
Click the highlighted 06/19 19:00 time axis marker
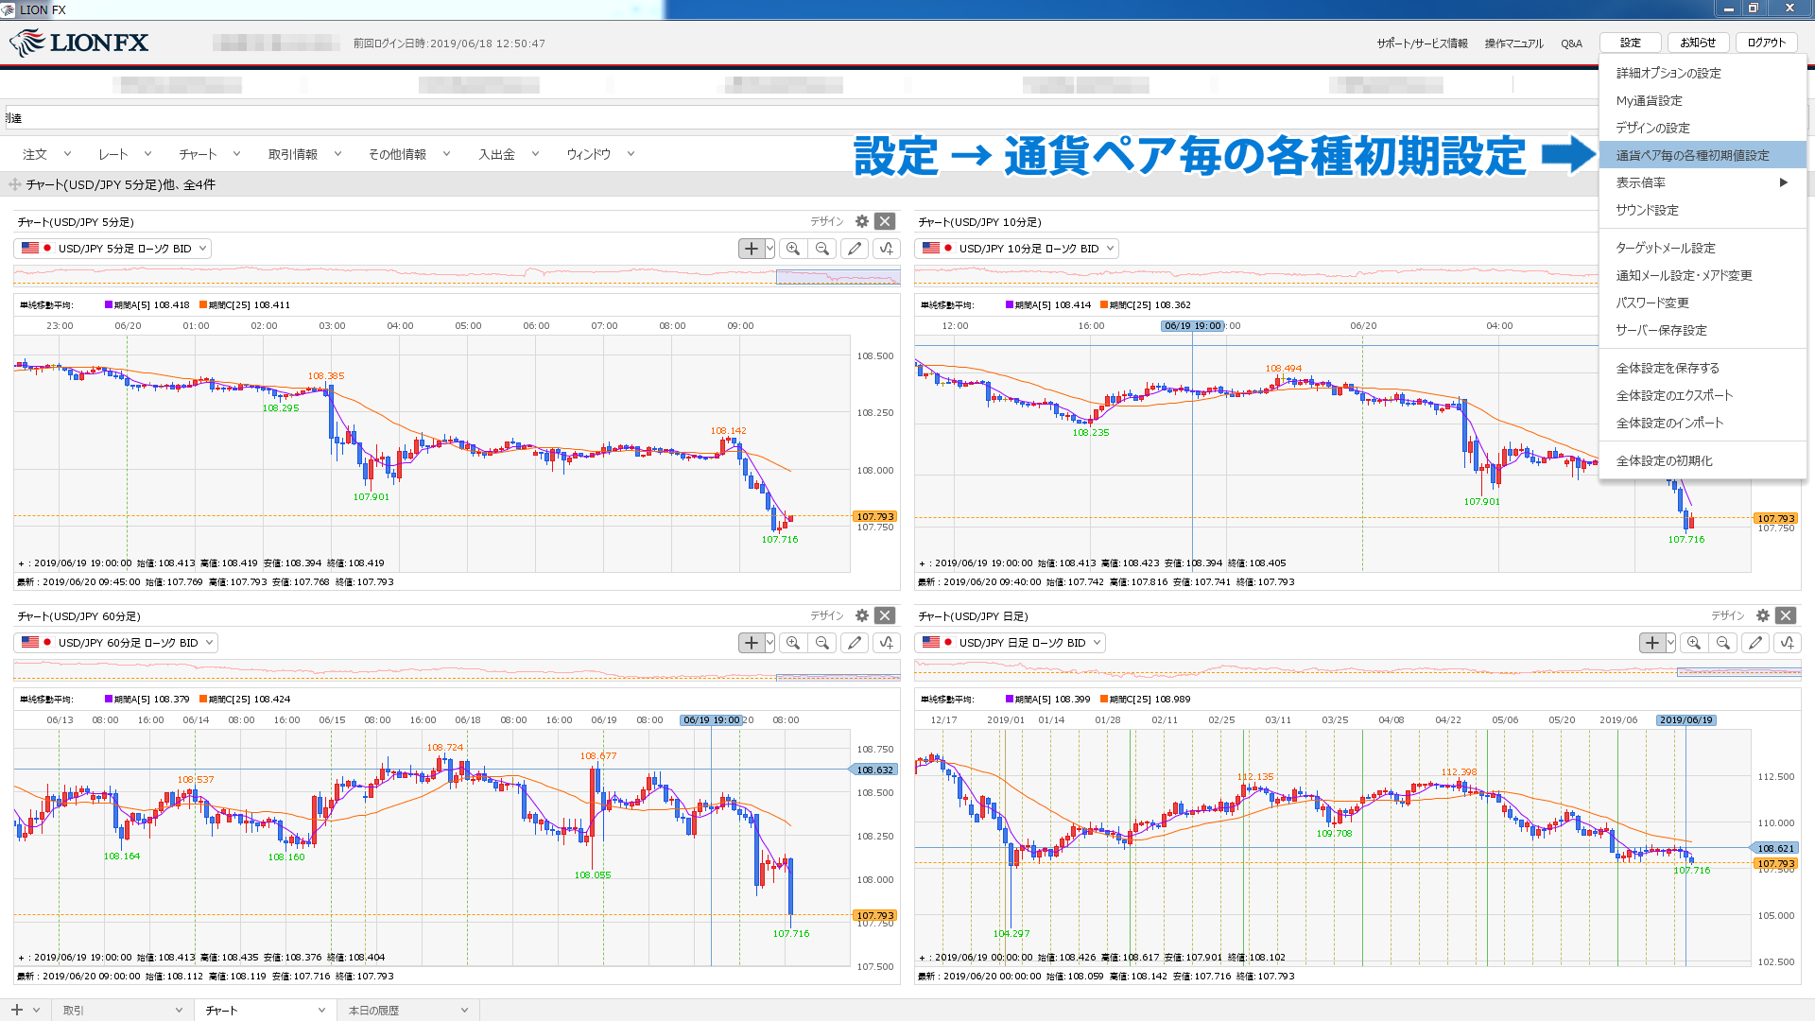click(1193, 325)
